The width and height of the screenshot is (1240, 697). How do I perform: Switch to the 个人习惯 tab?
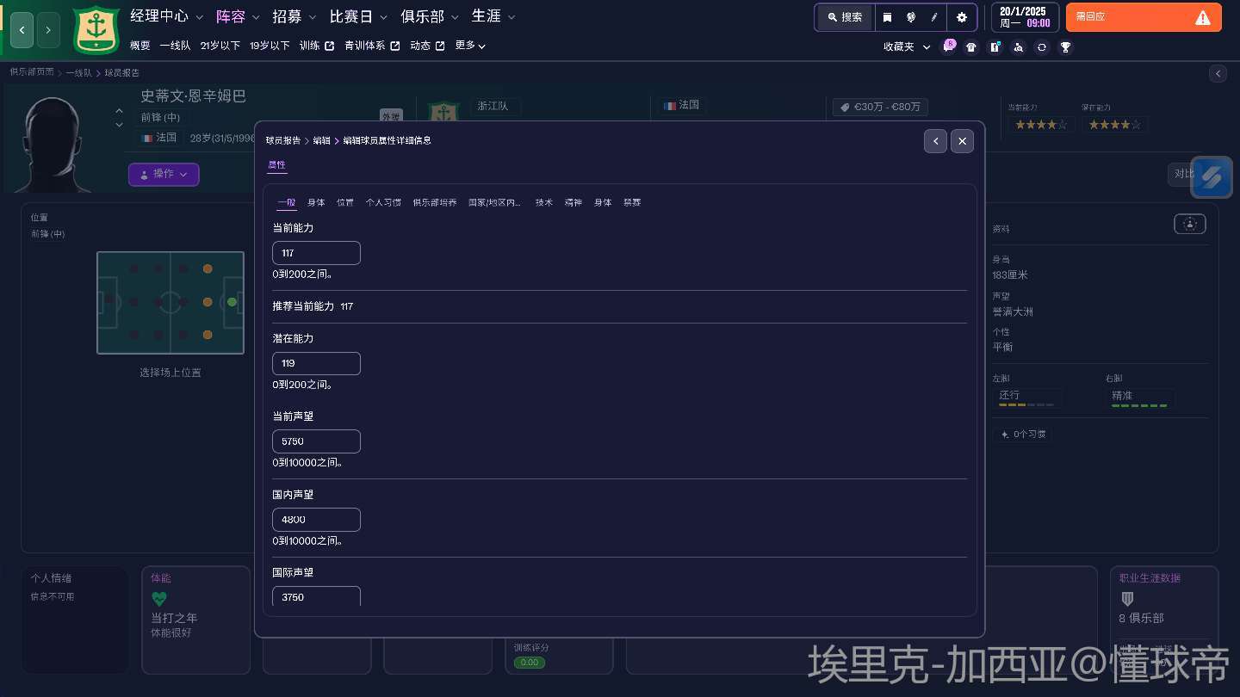pyautogui.click(x=382, y=202)
